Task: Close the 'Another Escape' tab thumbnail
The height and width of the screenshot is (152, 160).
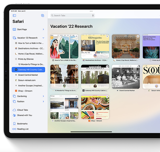Action: pos(77,97)
